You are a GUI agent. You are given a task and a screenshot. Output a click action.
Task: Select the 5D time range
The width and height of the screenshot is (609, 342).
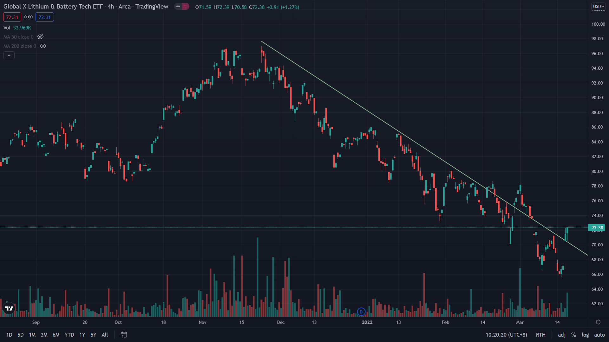coord(21,335)
